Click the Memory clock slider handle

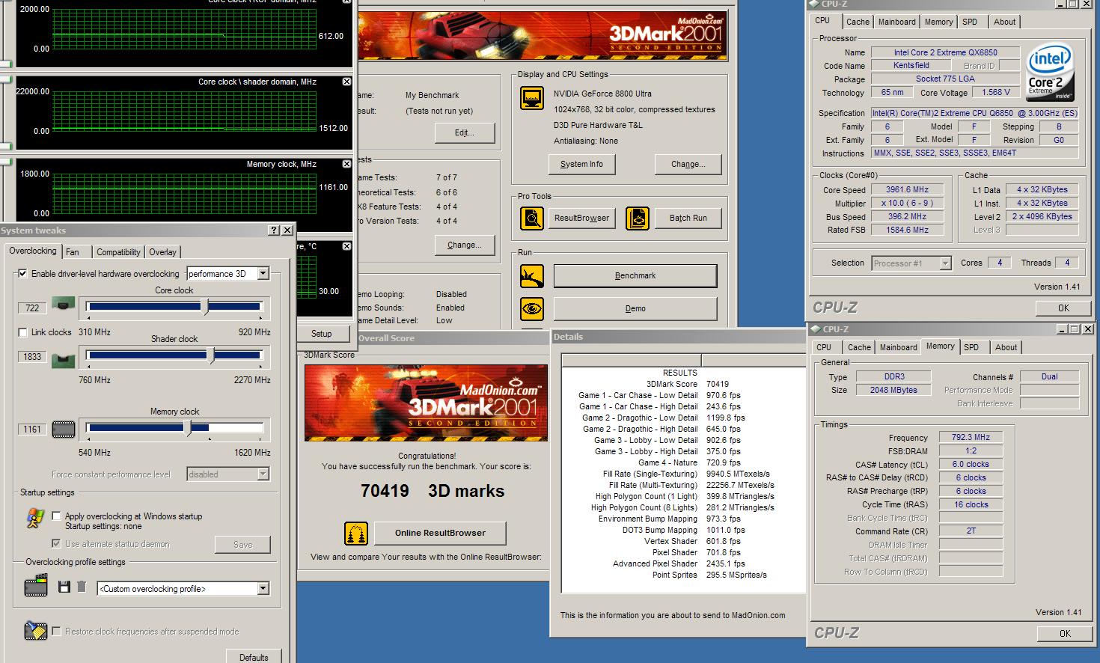tap(188, 429)
